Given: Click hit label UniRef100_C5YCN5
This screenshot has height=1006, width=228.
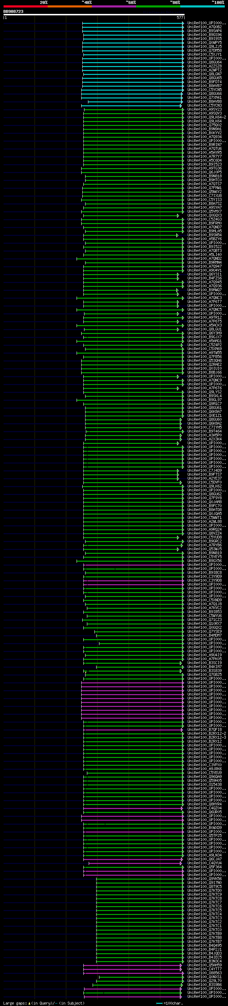Looking at the screenshot, I should [204, 90].
